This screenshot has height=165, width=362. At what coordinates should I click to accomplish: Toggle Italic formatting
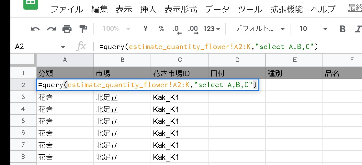[x=358, y=29]
